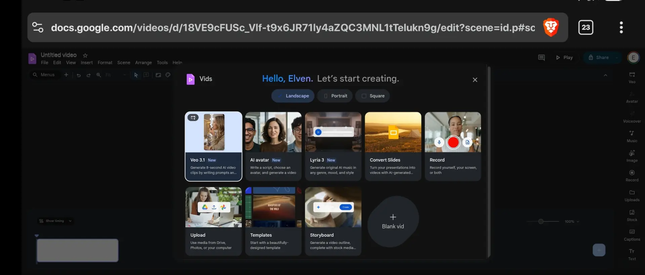Screen dimensions: 645x275
Task: Open the account avatar labeled E
Action: [x=634, y=57]
